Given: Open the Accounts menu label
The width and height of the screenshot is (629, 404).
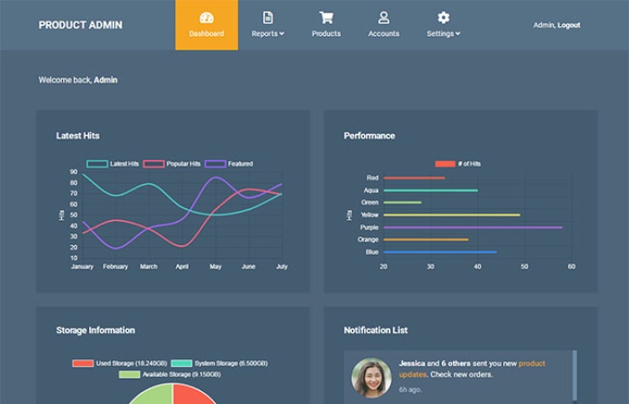Looking at the screenshot, I should (384, 34).
